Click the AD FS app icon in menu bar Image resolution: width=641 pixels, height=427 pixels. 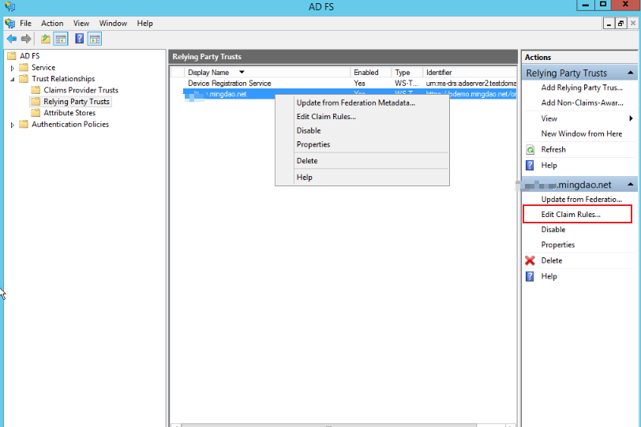tap(9, 24)
